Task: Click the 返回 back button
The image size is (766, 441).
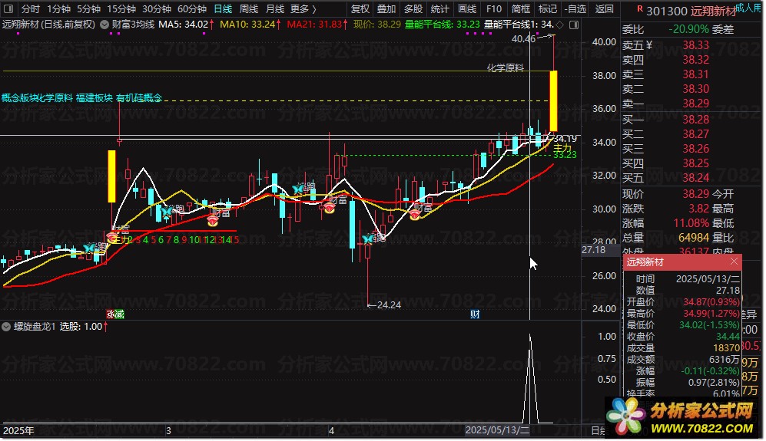Action: (605, 8)
